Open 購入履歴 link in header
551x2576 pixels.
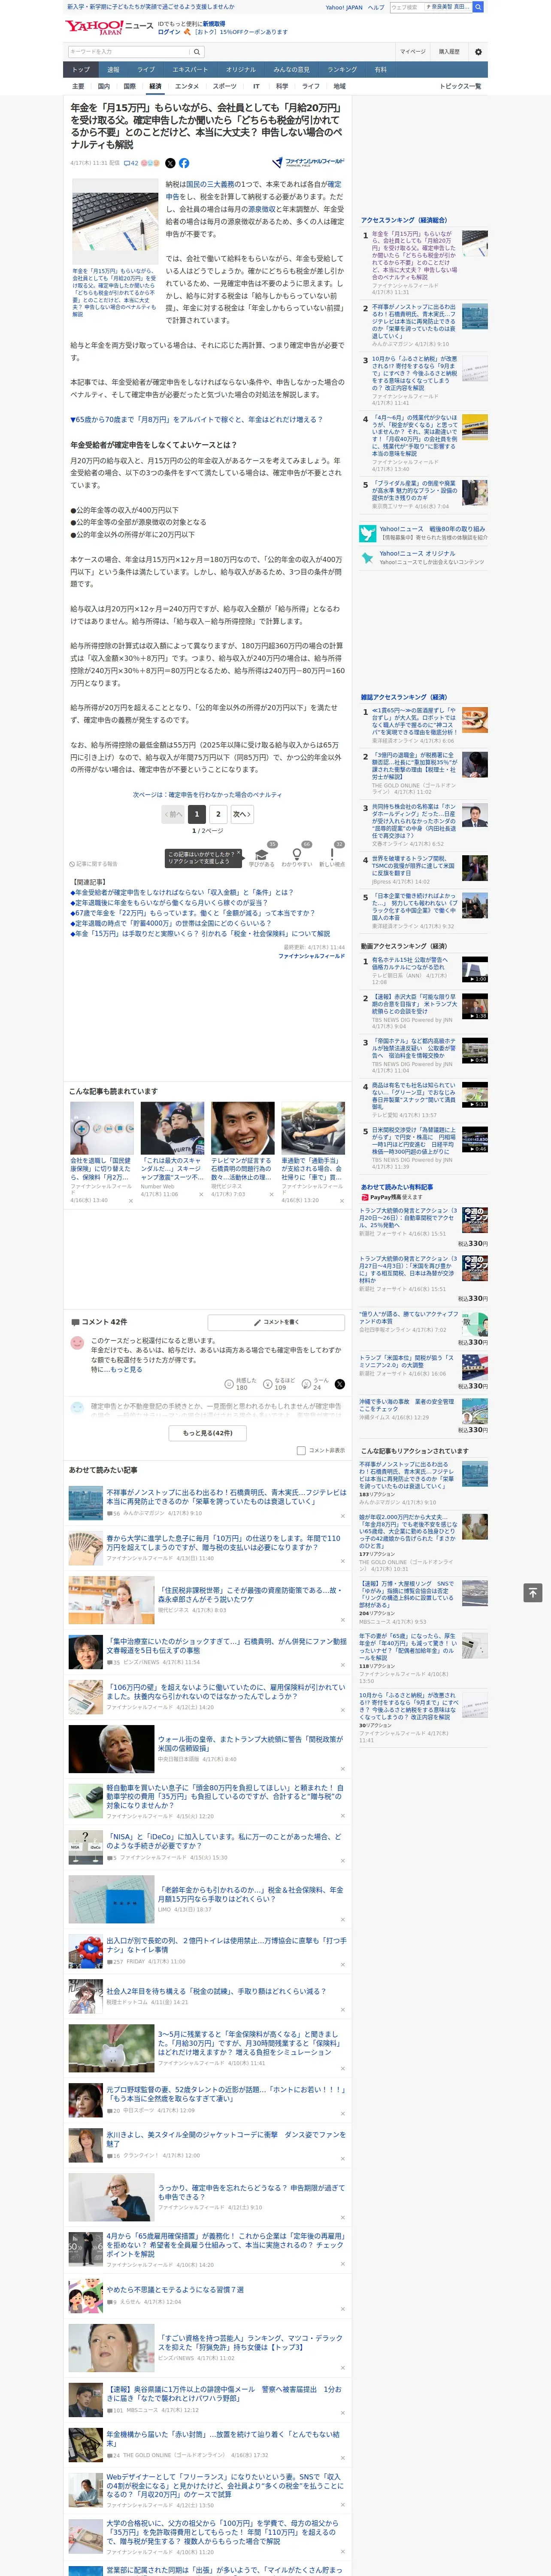pos(449,52)
